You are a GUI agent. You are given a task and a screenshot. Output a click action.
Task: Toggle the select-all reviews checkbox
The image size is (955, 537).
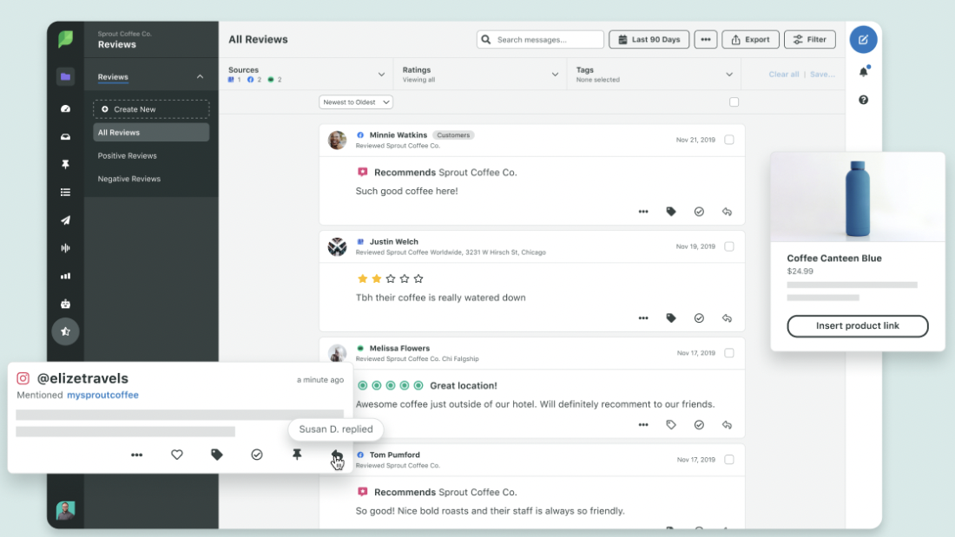coord(734,102)
